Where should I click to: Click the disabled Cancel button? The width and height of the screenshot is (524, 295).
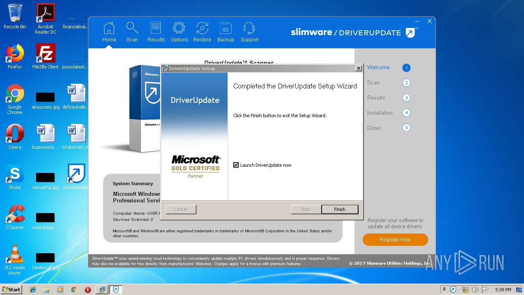181,209
